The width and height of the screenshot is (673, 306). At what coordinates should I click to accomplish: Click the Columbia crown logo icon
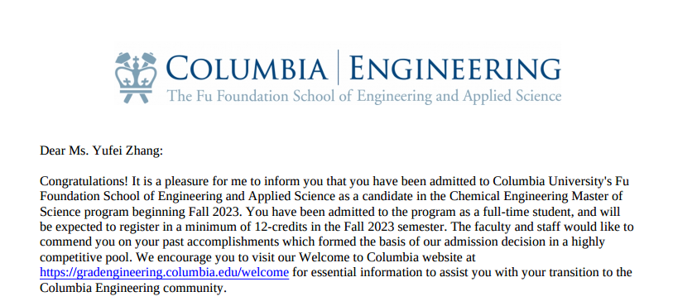pyautogui.click(x=136, y=78)
